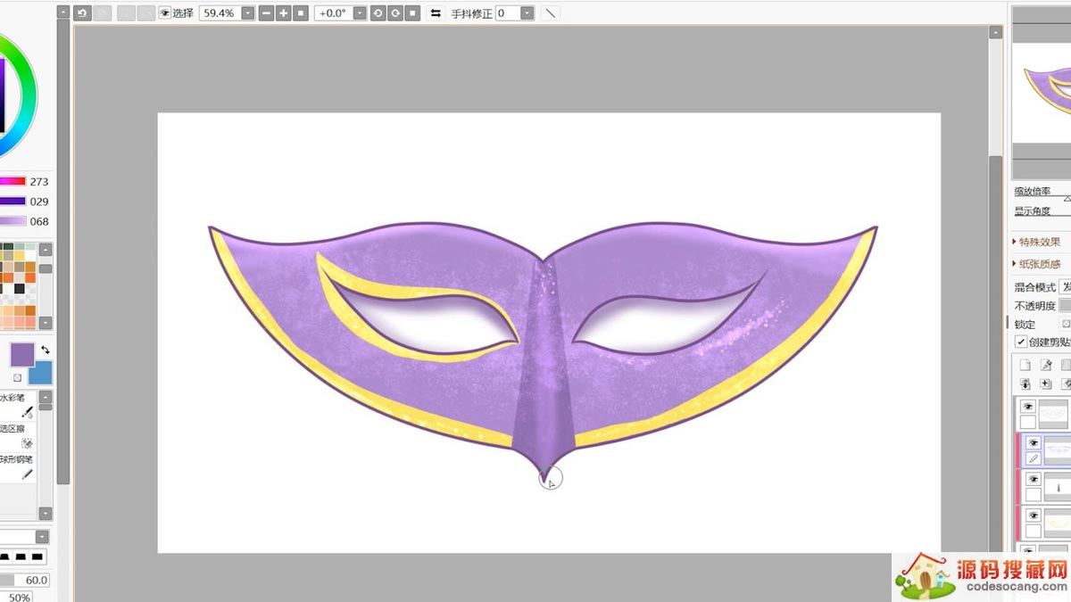Rotate the canvas counterclockwise
The width and height of the screenshot is (1071, 602).
pos(378,13)
